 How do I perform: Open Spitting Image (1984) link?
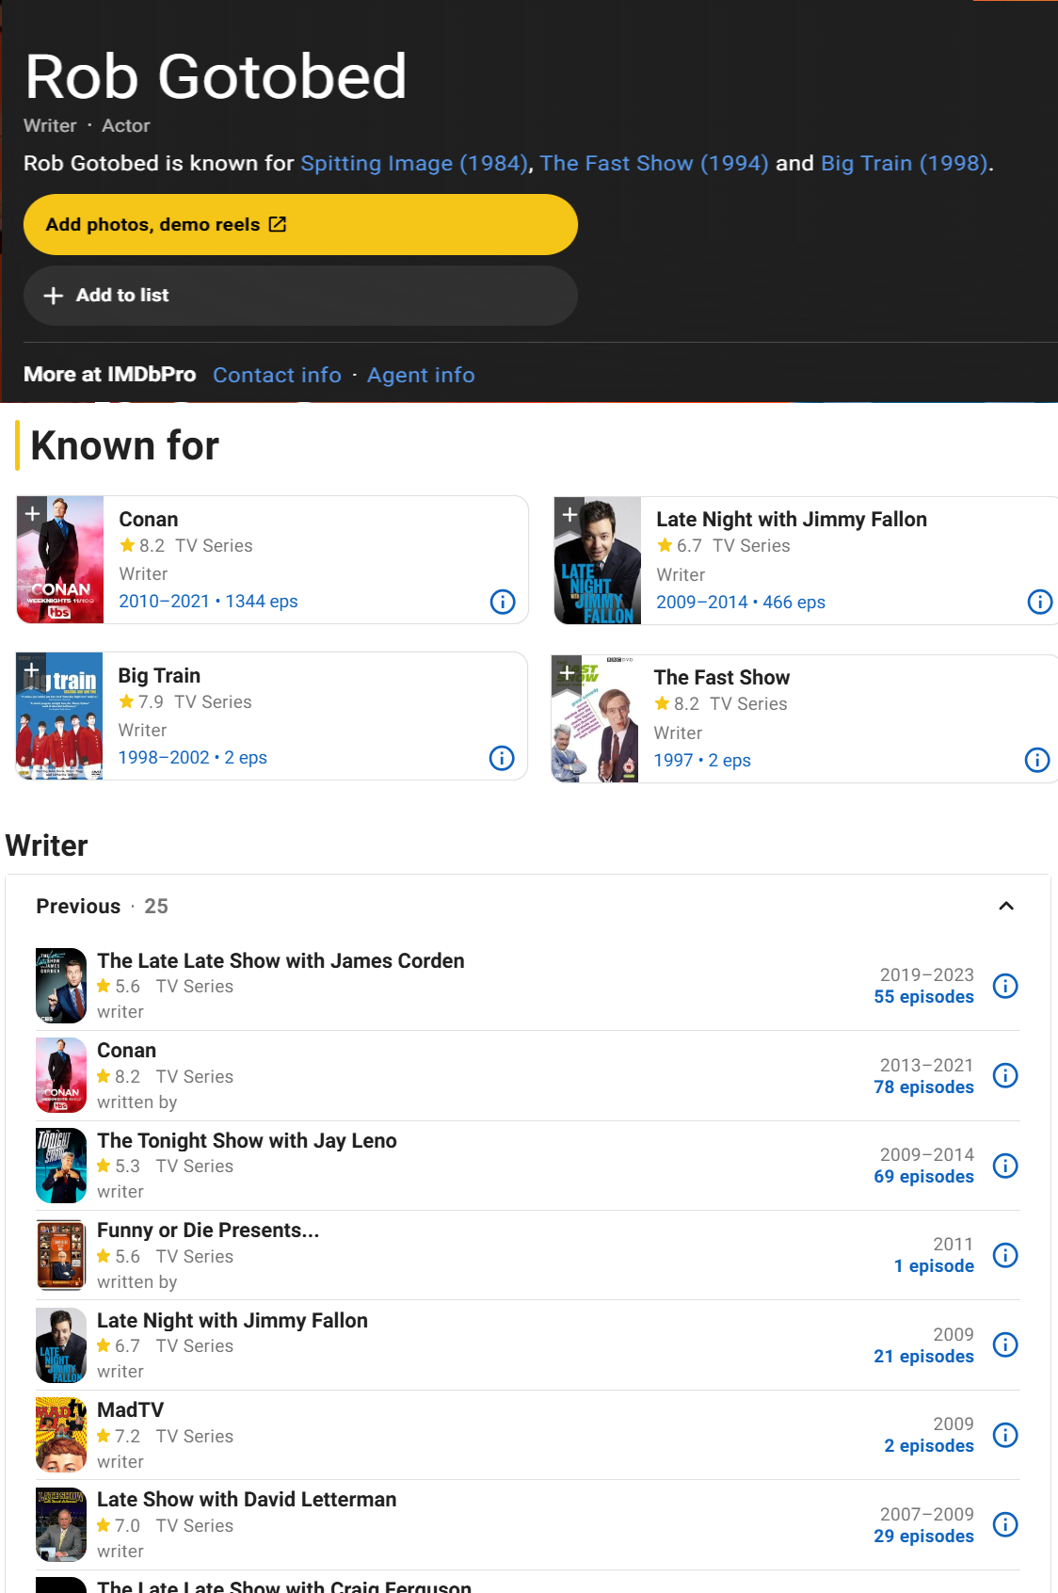(x=413, y=163)
